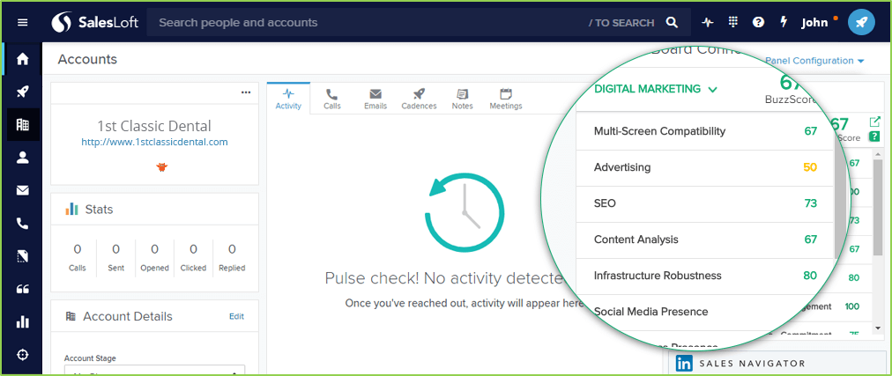This screenshot has height=376, width=892.
Task: Expand the DIGITAL MARKETING dropdown
Action: click(x=656, y=89)
